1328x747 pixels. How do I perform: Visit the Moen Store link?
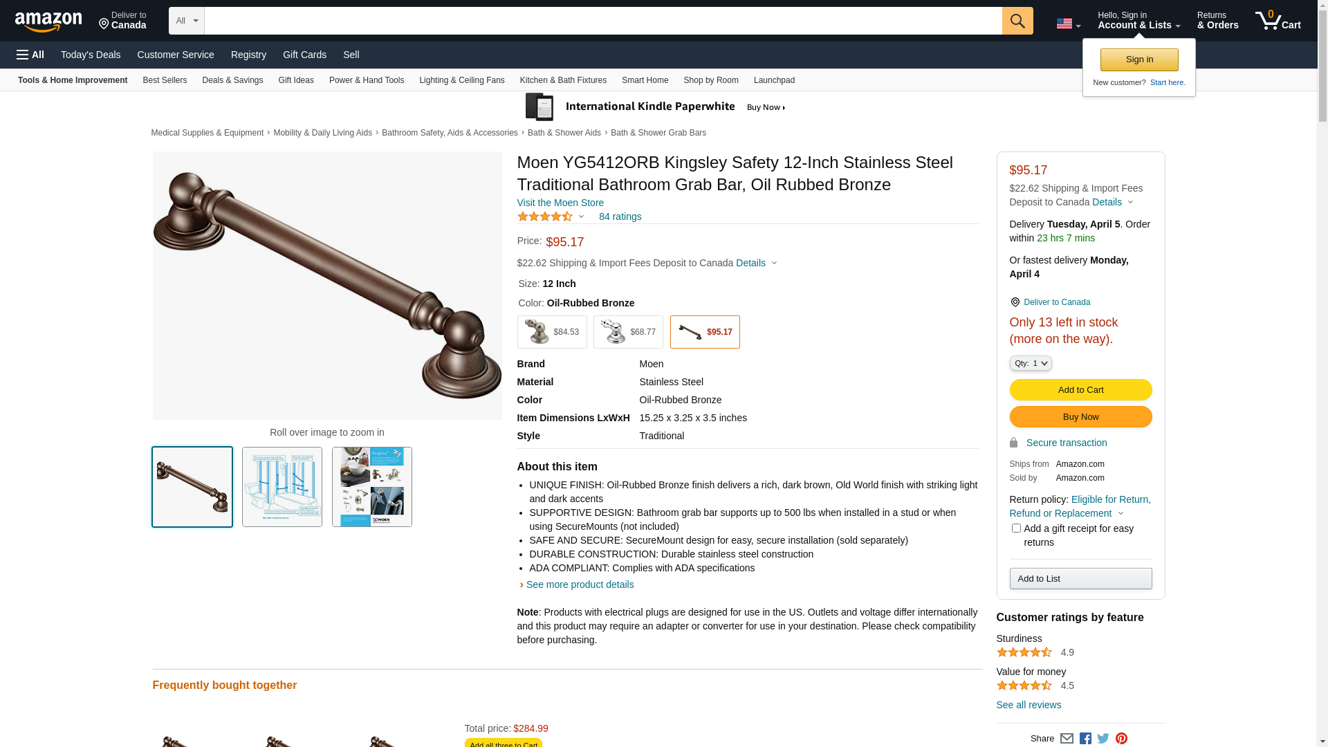560,203
